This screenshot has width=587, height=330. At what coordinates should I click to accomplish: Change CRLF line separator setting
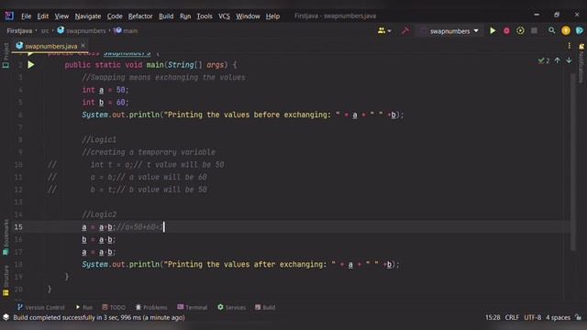[512, 317]
